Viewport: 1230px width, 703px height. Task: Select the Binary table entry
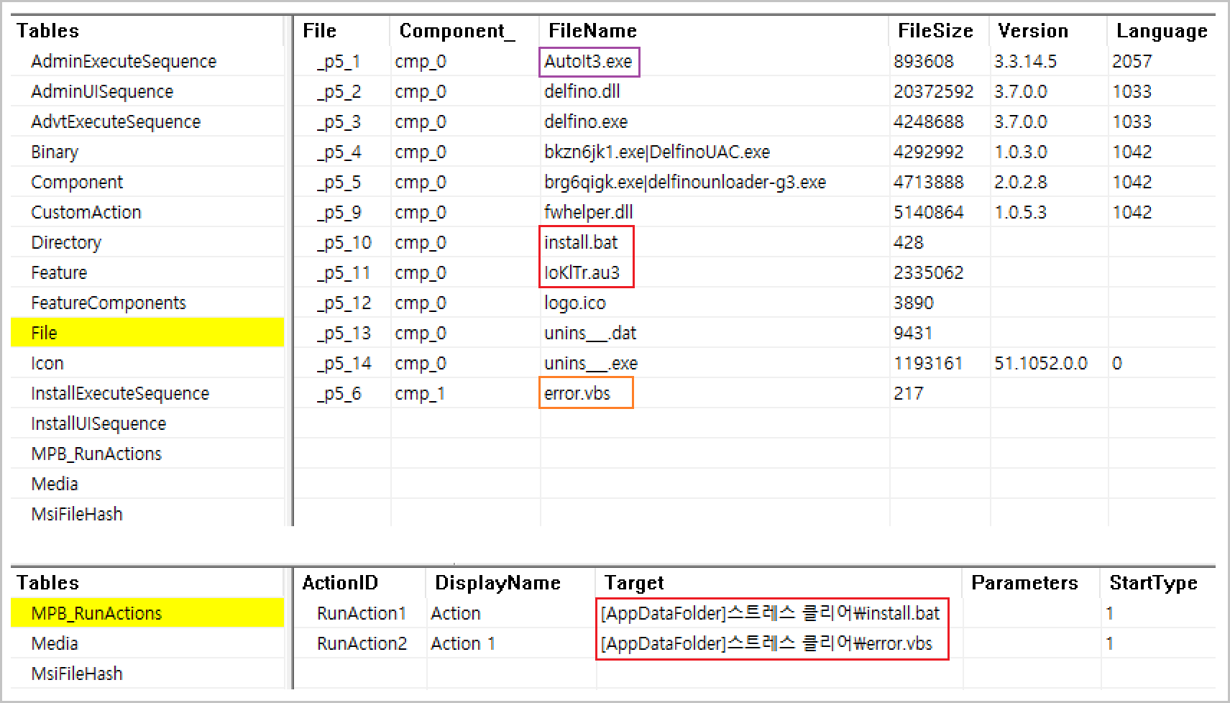coord(55,152)
